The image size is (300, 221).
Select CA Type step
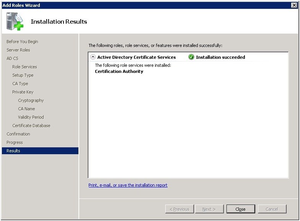click(x=20, y=84)
